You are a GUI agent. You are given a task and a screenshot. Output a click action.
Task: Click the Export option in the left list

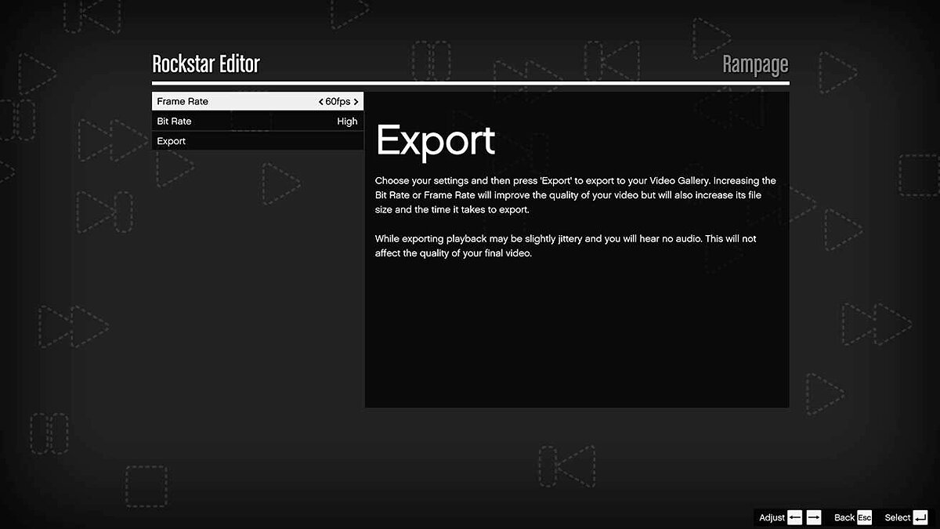click(x=172, y=141)
